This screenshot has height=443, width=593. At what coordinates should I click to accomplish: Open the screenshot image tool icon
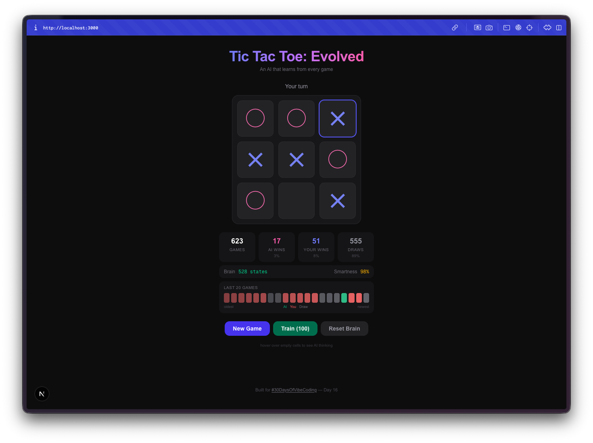477,27
